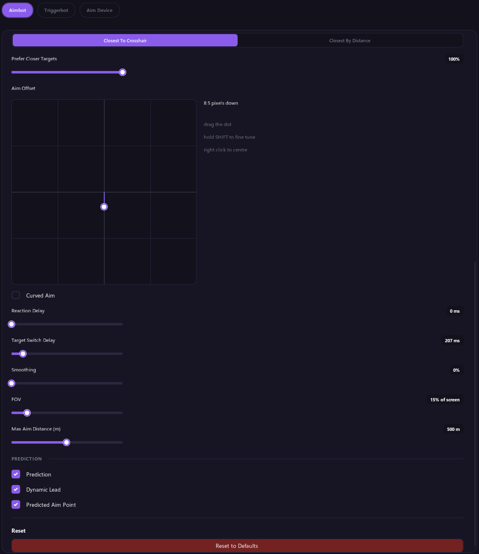Uncheck the Prediction checkbox
This screenshot has height=554, width=479.
[16, 474]
